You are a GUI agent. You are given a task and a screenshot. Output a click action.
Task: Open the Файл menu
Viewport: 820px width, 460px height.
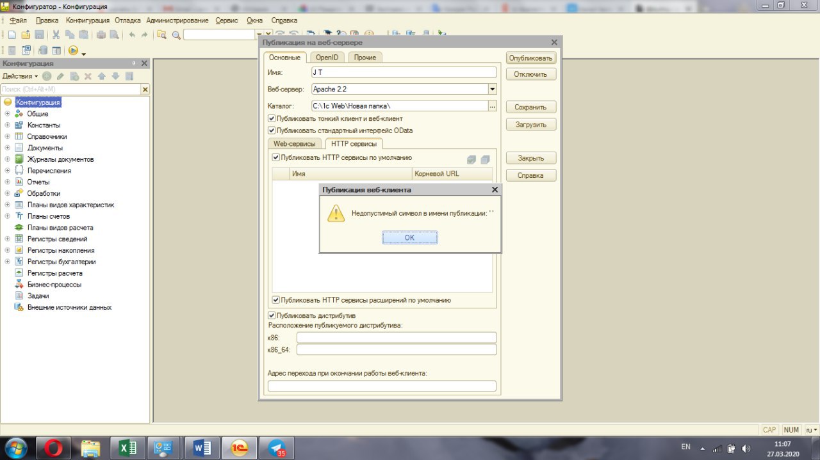18,20
